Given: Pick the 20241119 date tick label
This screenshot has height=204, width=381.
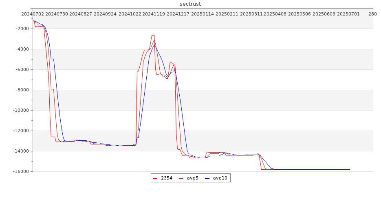Looking at the screenshot, I should pyautogui.click(x=154, y=14).
